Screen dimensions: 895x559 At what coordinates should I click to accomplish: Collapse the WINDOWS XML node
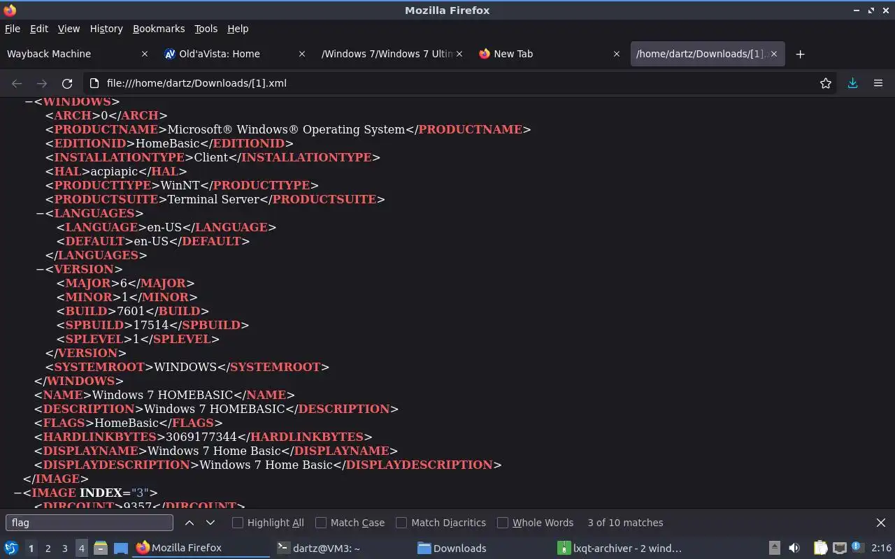click(x=29, y=101)
